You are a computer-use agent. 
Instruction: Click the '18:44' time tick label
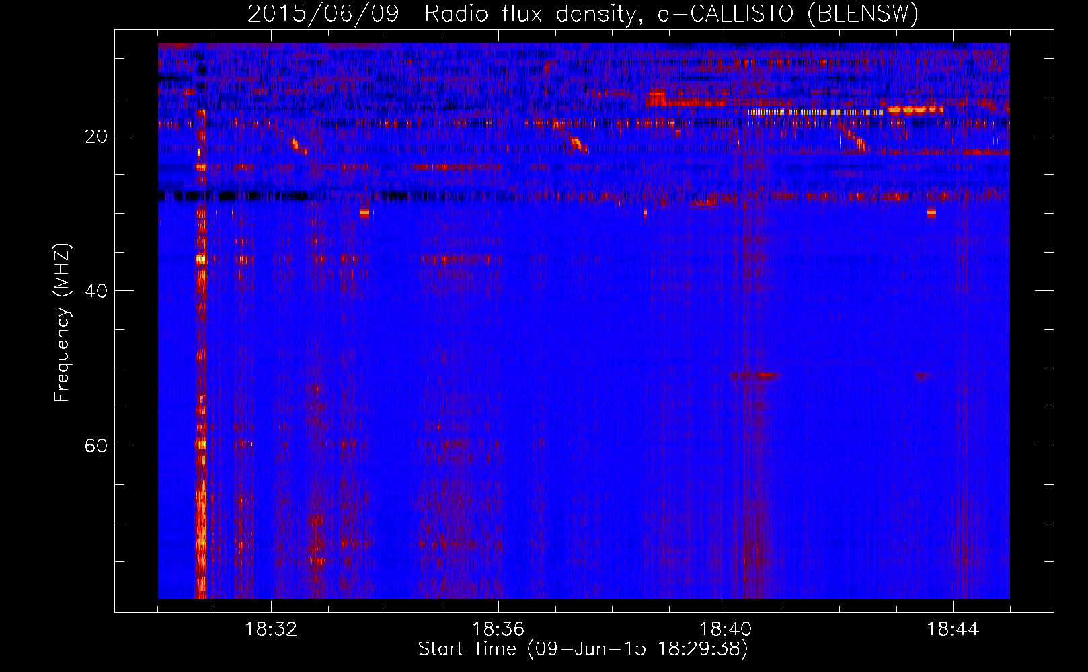point(953,629)
